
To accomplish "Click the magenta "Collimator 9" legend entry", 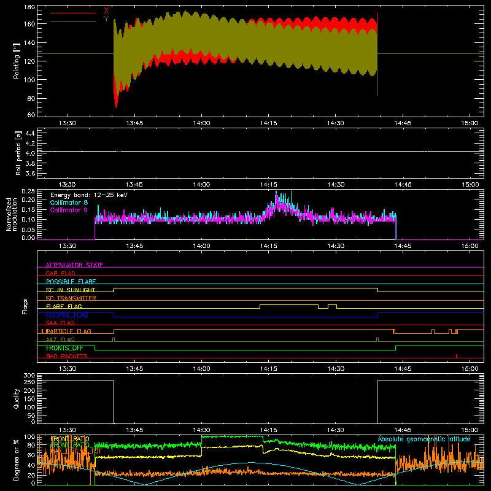I will click(69, 210).
